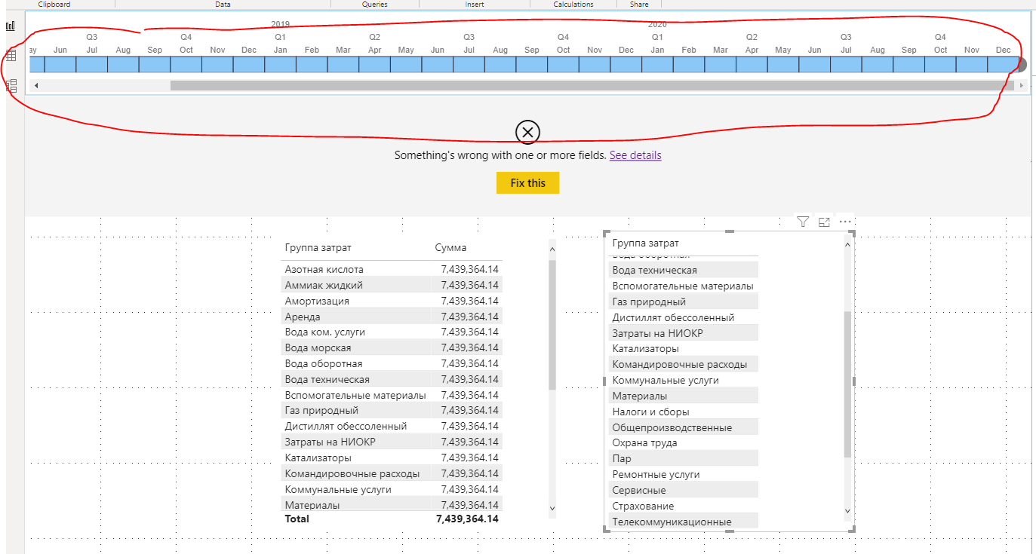Click the Total value 7,439,364.14
Viewport: 1036px width, 554px height.
click(467, 519)
